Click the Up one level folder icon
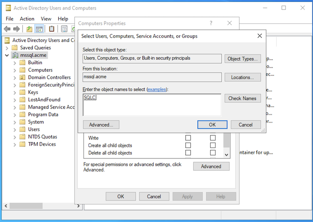This screenshot has width=313, height=222. pos(29,29)
